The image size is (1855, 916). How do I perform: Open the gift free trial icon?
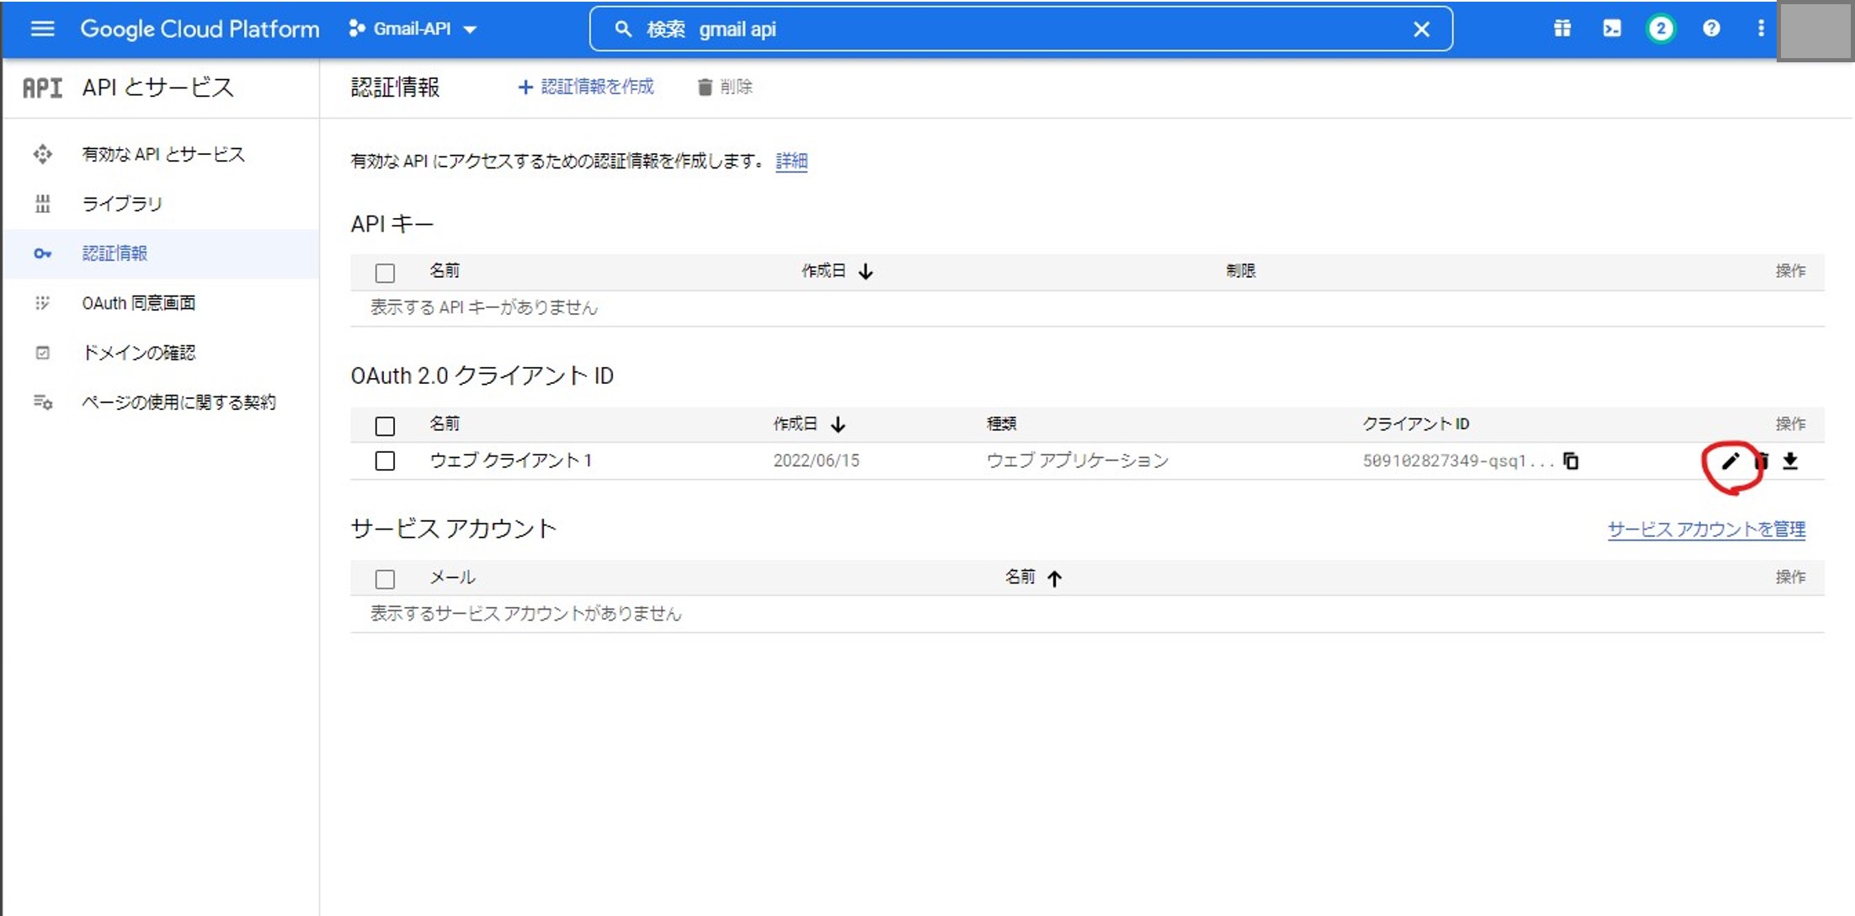[1562, 29]
